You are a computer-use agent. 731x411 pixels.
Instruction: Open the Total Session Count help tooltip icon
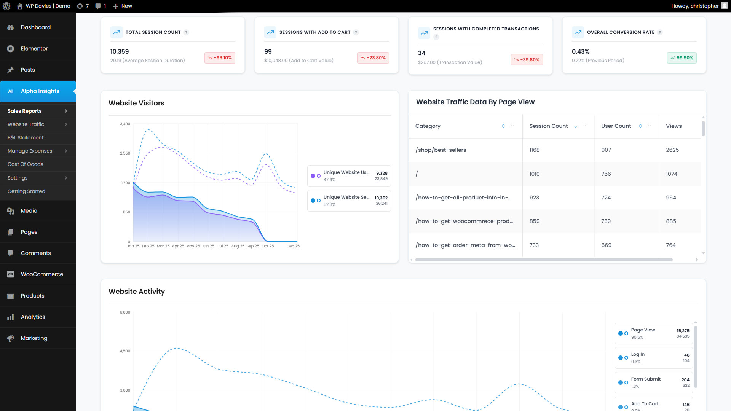(x=186, y=32)
